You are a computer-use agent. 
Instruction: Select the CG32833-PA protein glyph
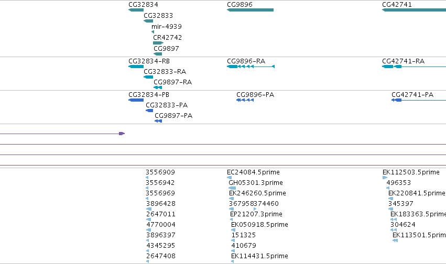tap(149, 111)
